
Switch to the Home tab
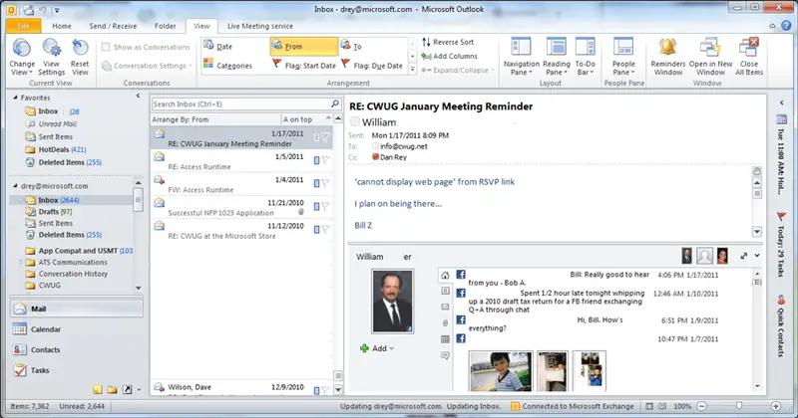(62, 26)
